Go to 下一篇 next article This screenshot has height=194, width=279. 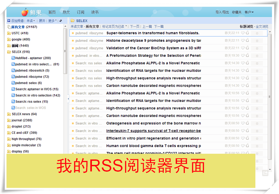[159, 26]
